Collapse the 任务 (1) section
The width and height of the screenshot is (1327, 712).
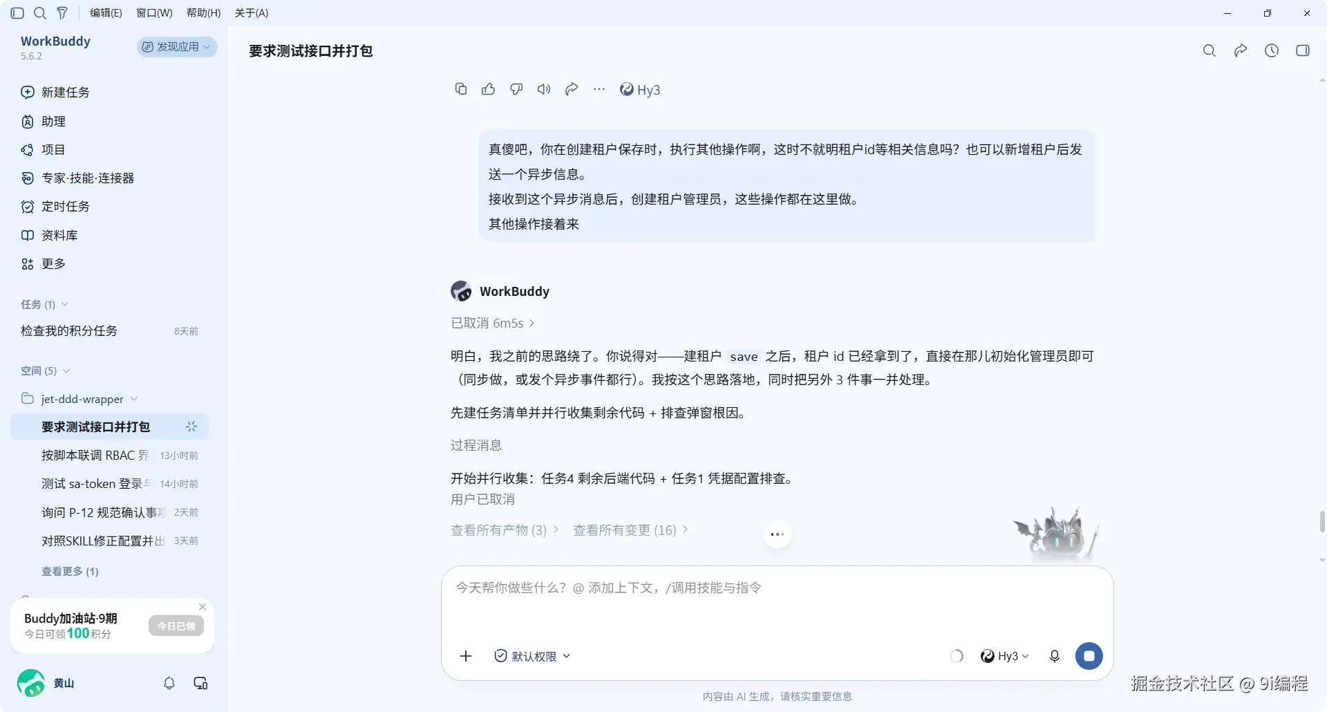(x=44, y=305)
